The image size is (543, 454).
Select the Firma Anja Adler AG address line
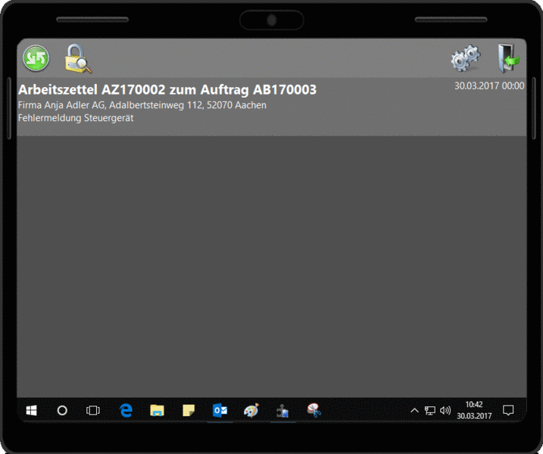coord(142,105)
